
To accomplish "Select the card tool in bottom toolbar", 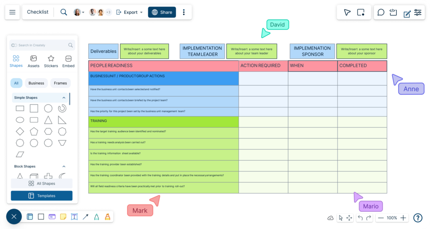I will pyautogui.click(x=52, y=217).
